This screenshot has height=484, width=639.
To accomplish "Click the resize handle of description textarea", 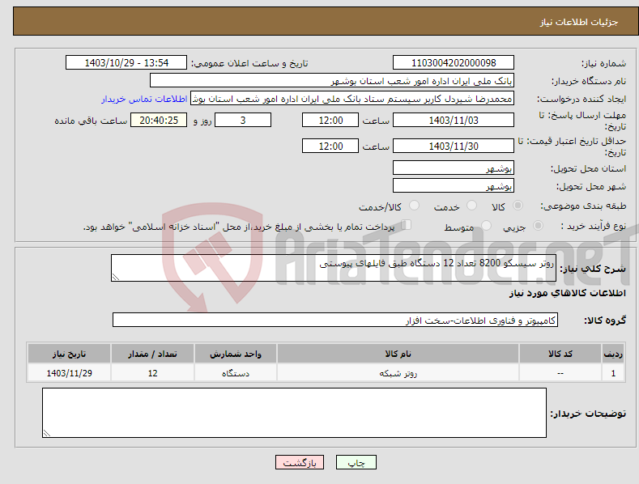I will [116, 277].
